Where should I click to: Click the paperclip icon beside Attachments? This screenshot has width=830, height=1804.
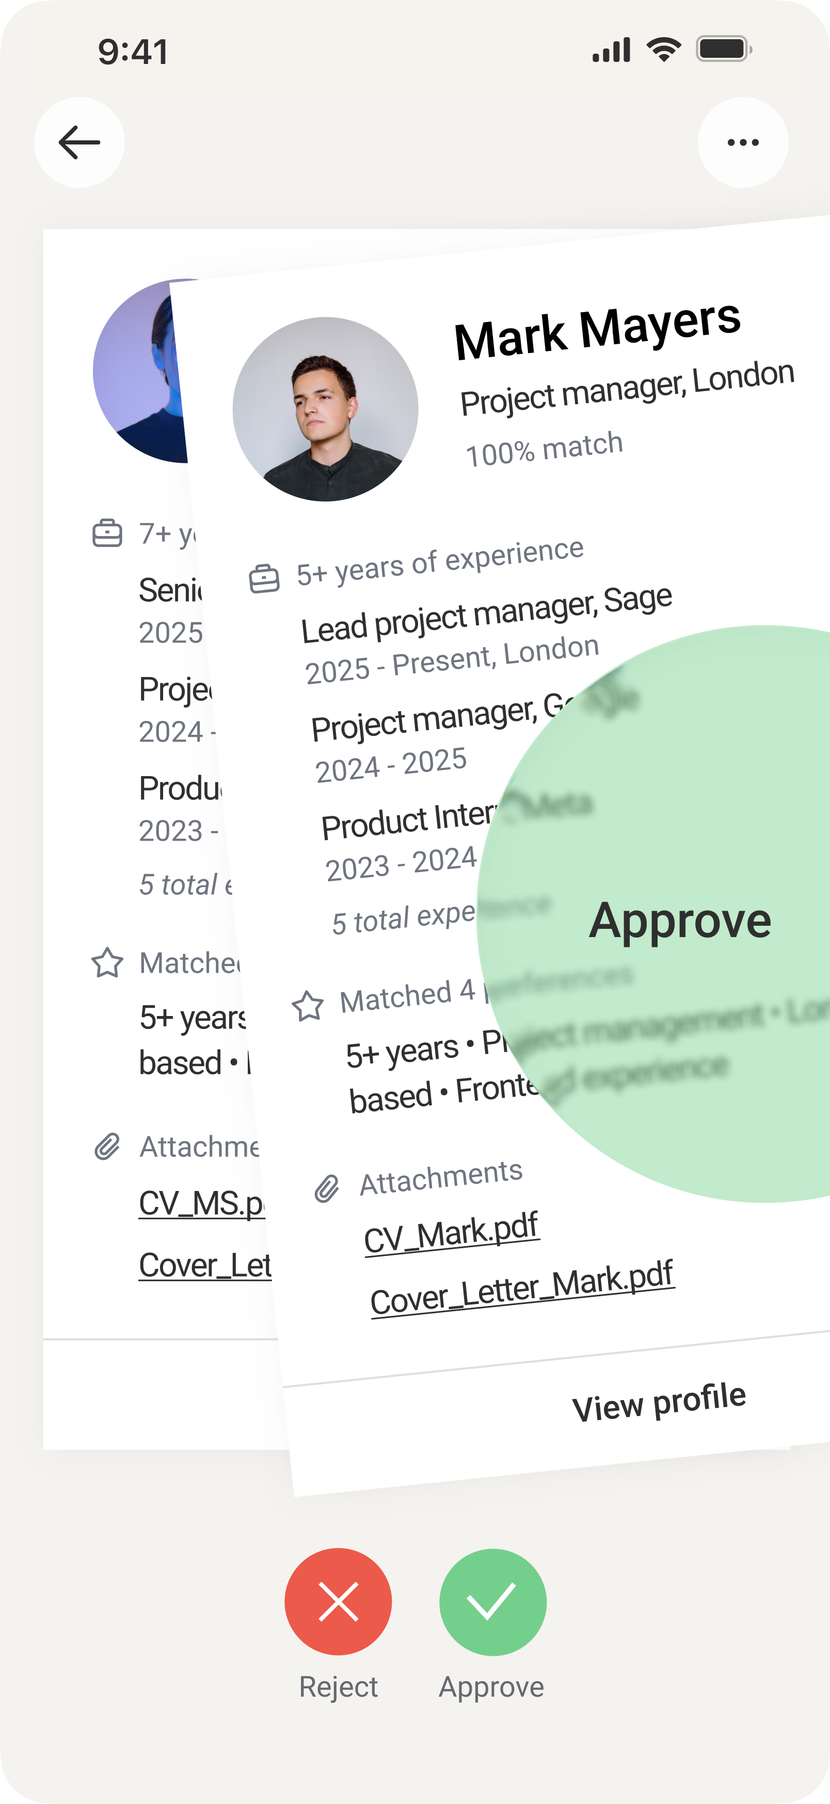click(x=327, y=1188)
